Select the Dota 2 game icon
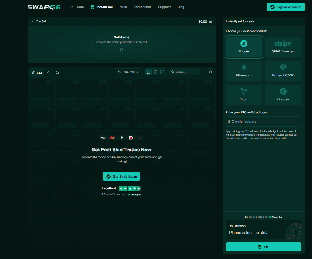Viewport: 312px width, 259px height. (49, 73)
